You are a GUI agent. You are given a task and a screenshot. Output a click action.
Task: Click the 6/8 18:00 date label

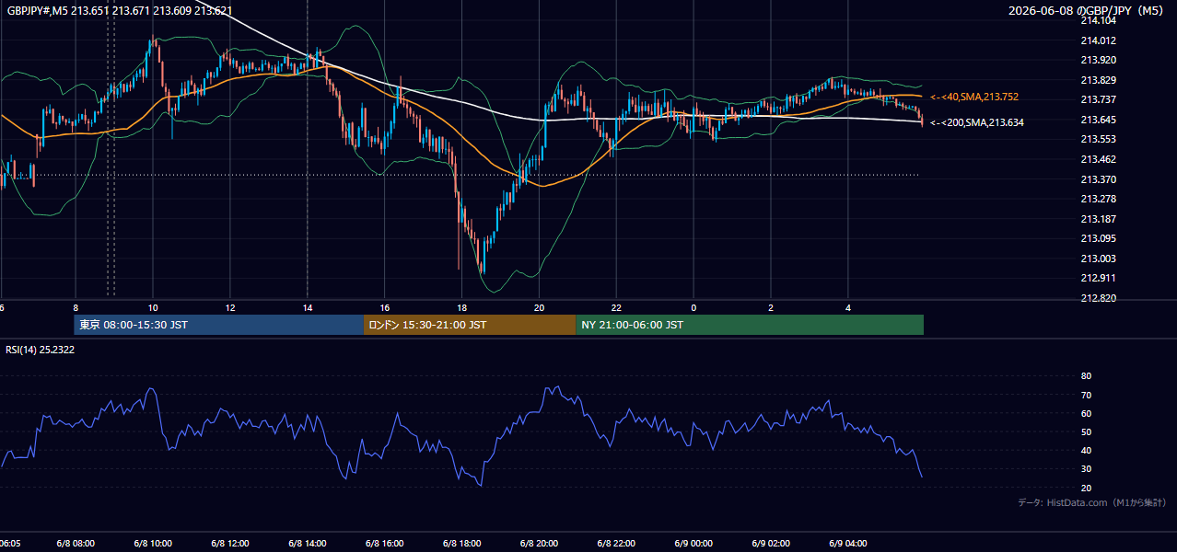(462, 543)
